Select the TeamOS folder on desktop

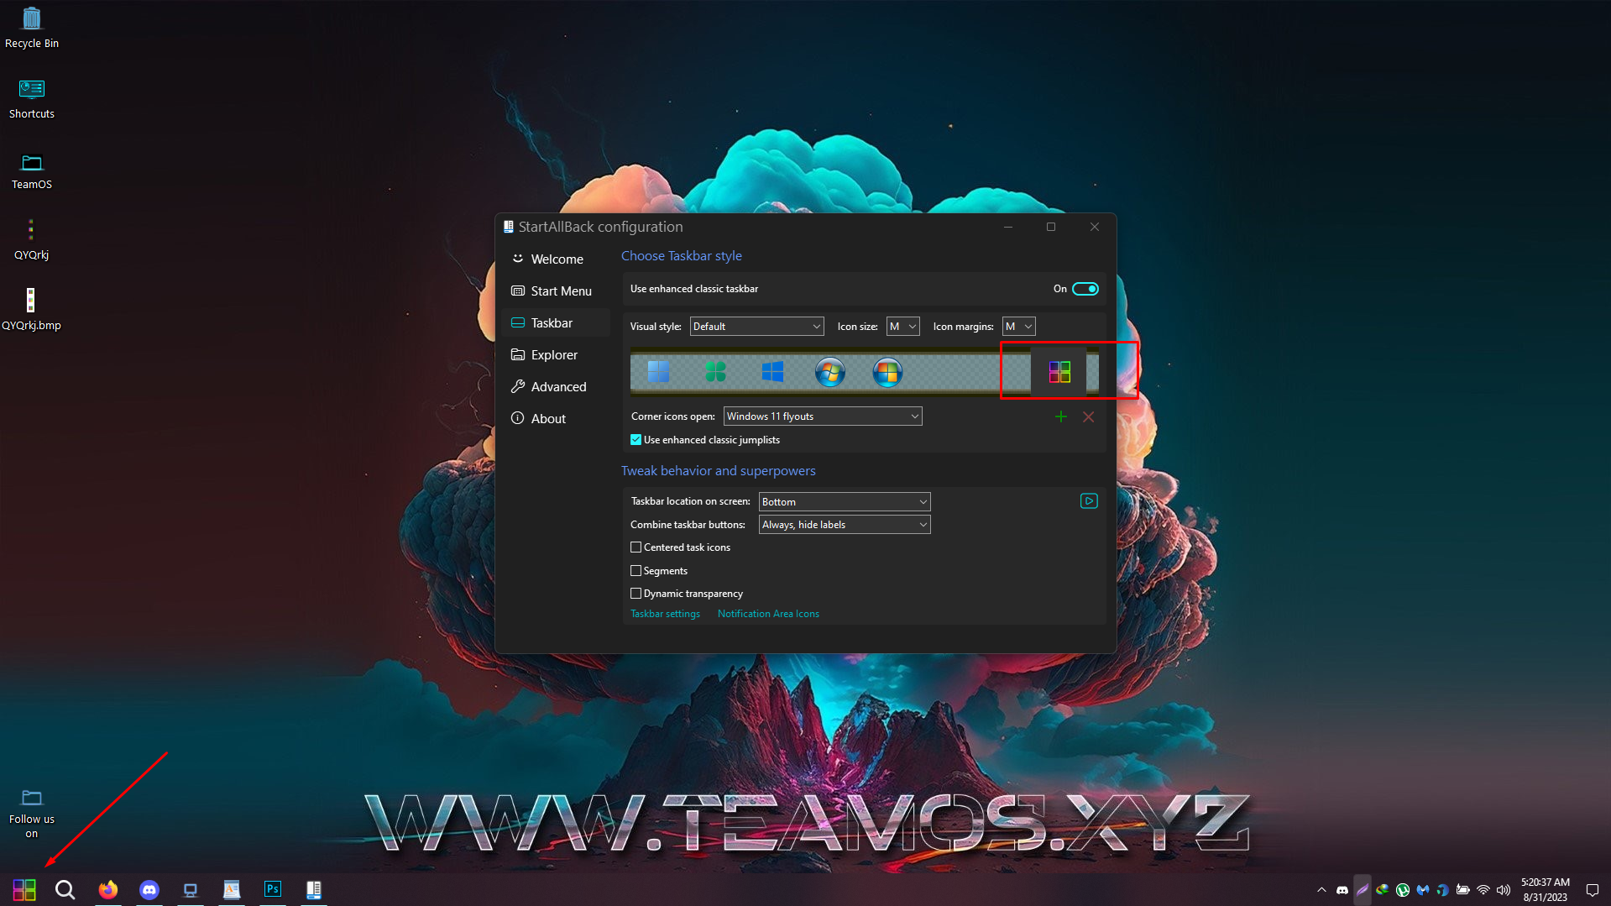32,170
